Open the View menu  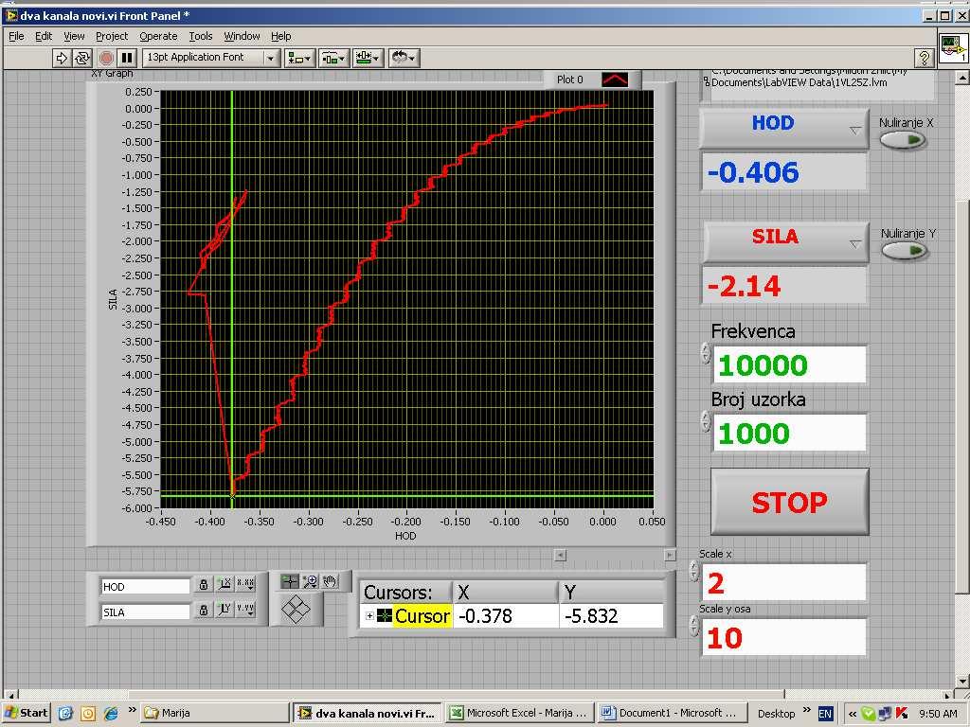(74, 36)
